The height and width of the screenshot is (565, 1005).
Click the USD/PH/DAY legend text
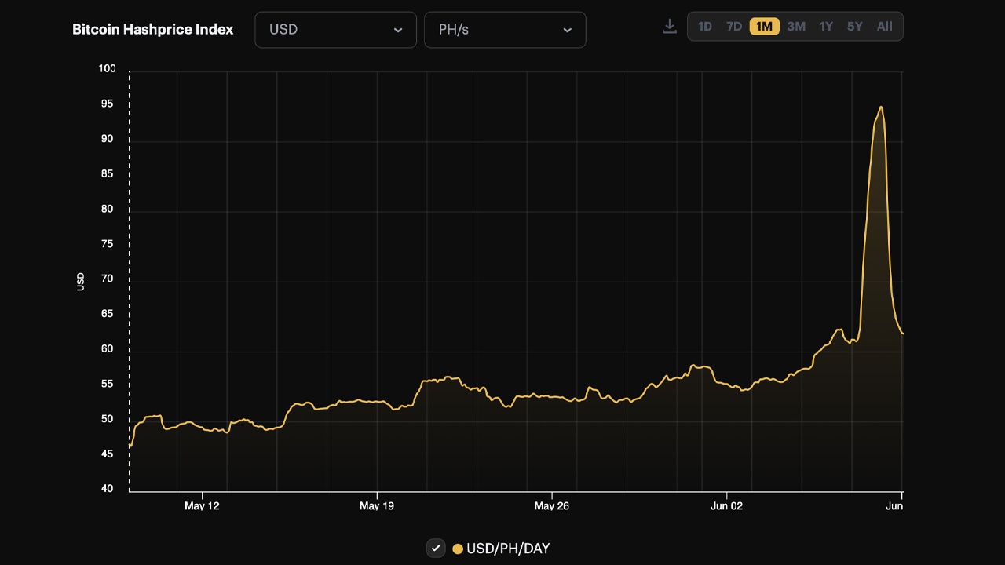[506, 548]
